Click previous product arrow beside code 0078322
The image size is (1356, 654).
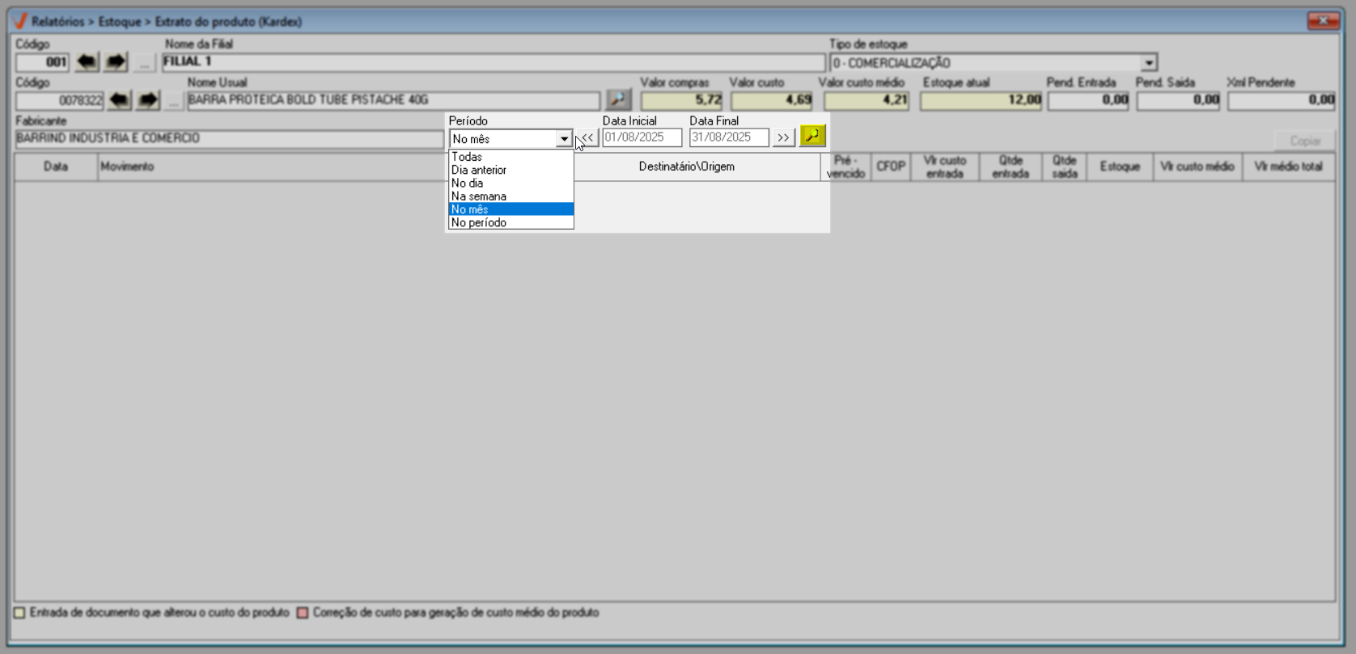[x=120, y=100]
